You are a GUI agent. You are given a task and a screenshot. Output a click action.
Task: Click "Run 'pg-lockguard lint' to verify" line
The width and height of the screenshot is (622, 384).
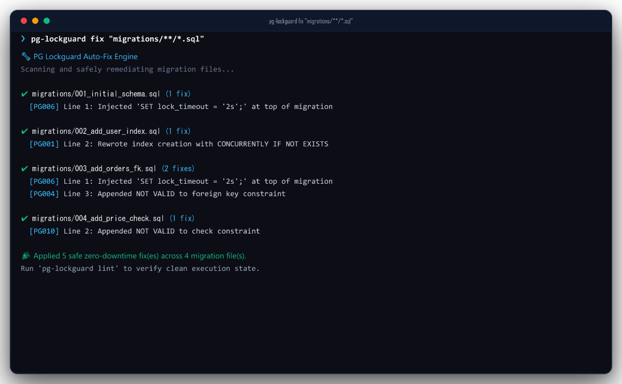tap(140, 268)
